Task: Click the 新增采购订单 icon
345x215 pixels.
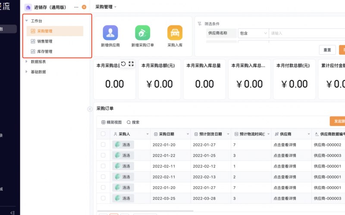Action: click(143, 33)
